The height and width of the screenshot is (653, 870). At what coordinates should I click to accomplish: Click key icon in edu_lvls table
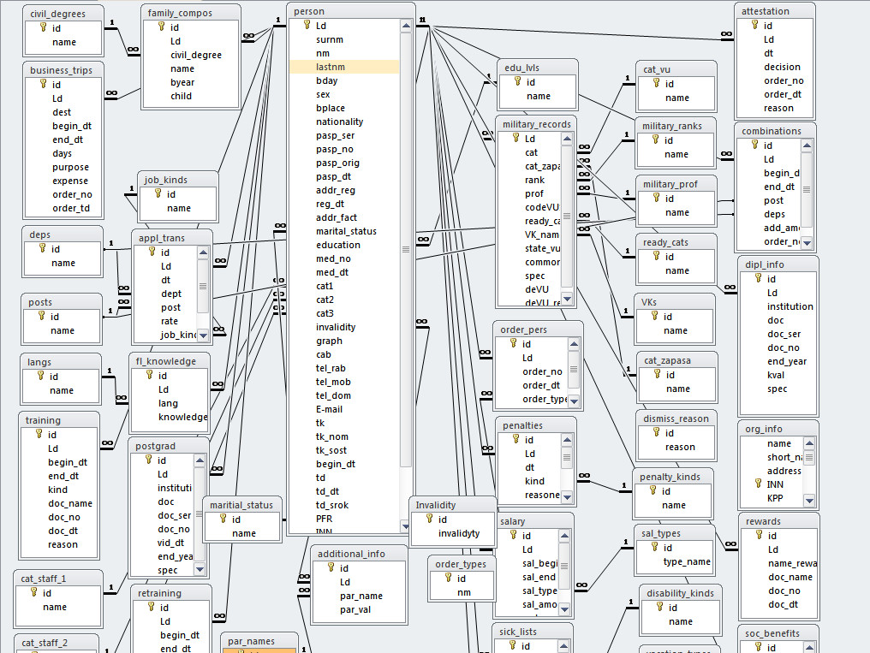click(x=518, y=81)
